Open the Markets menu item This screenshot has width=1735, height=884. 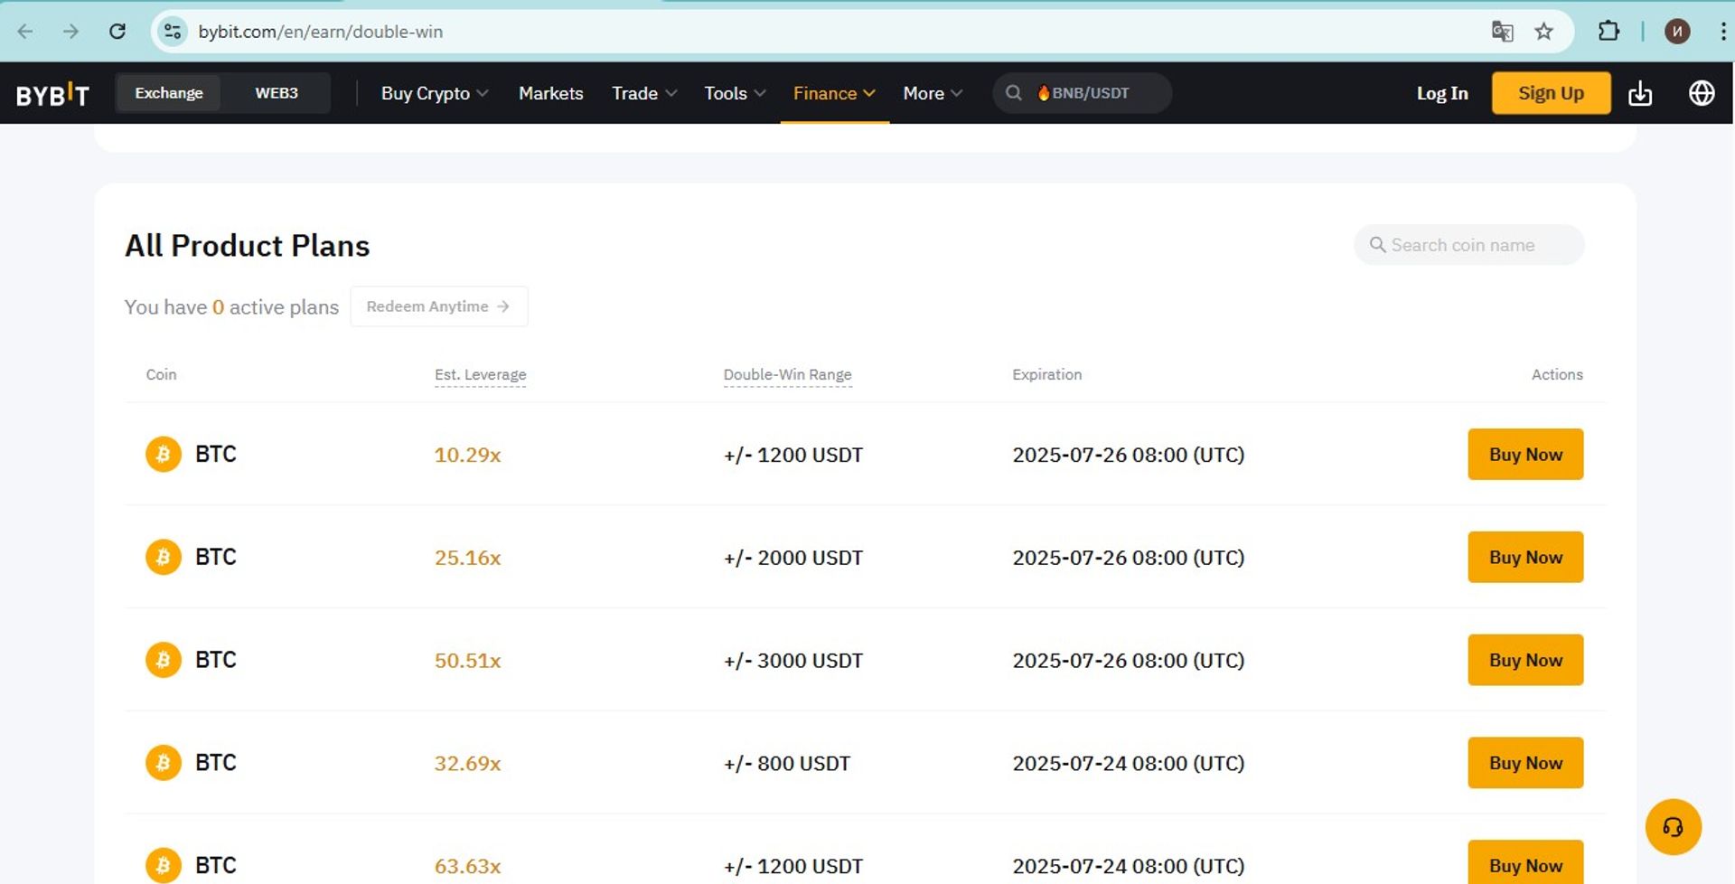[551, 93]
